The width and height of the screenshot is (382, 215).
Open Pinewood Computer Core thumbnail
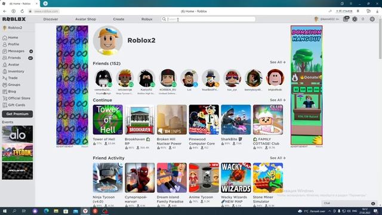coord(204,119)
